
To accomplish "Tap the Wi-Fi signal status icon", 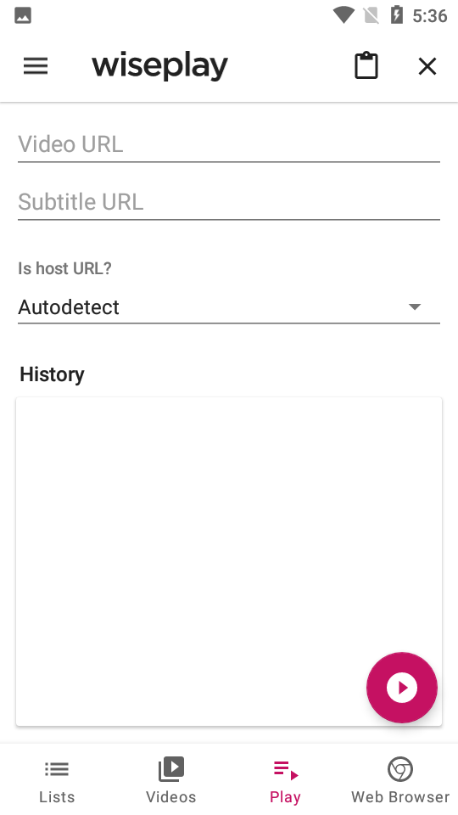I will pyautogui.click(x=343, y=15).
